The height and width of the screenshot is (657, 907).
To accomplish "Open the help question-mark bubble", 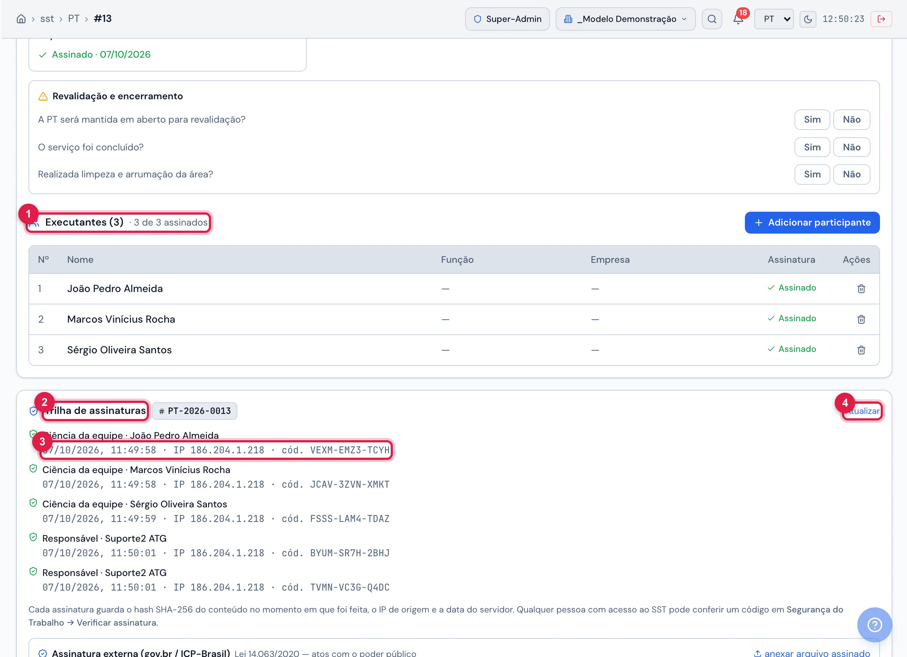I will 874,625.
